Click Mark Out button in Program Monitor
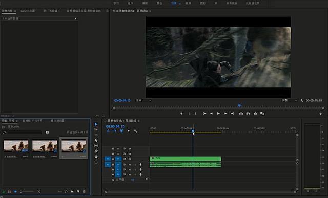Viewport: 328px width, 198px height. (195, 114)
